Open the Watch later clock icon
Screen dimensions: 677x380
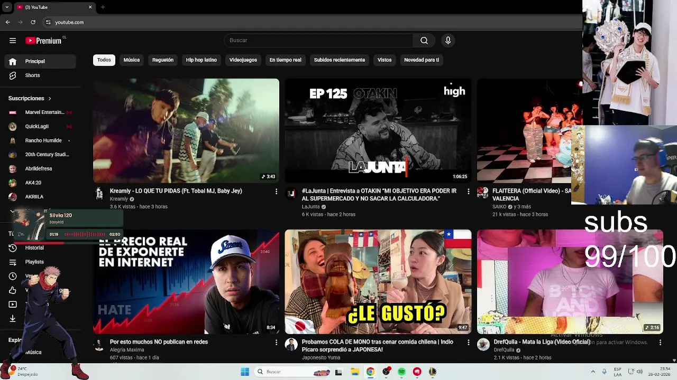pyautogui.click(x=13, y=276)
